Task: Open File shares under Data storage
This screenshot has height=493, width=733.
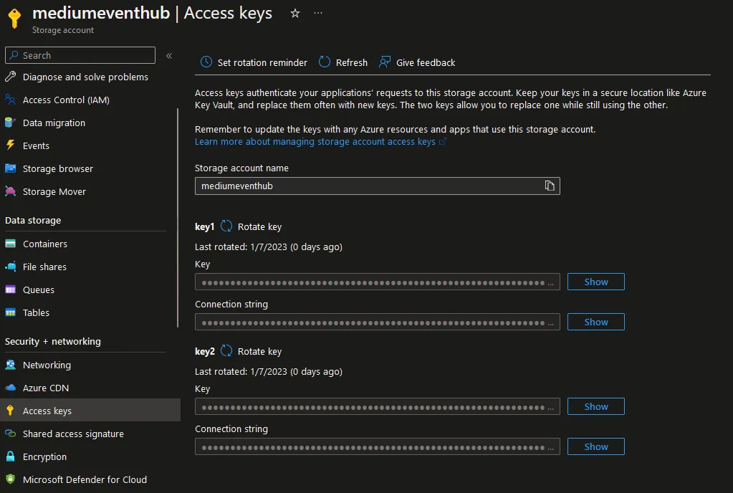Action: pos(44,267)
